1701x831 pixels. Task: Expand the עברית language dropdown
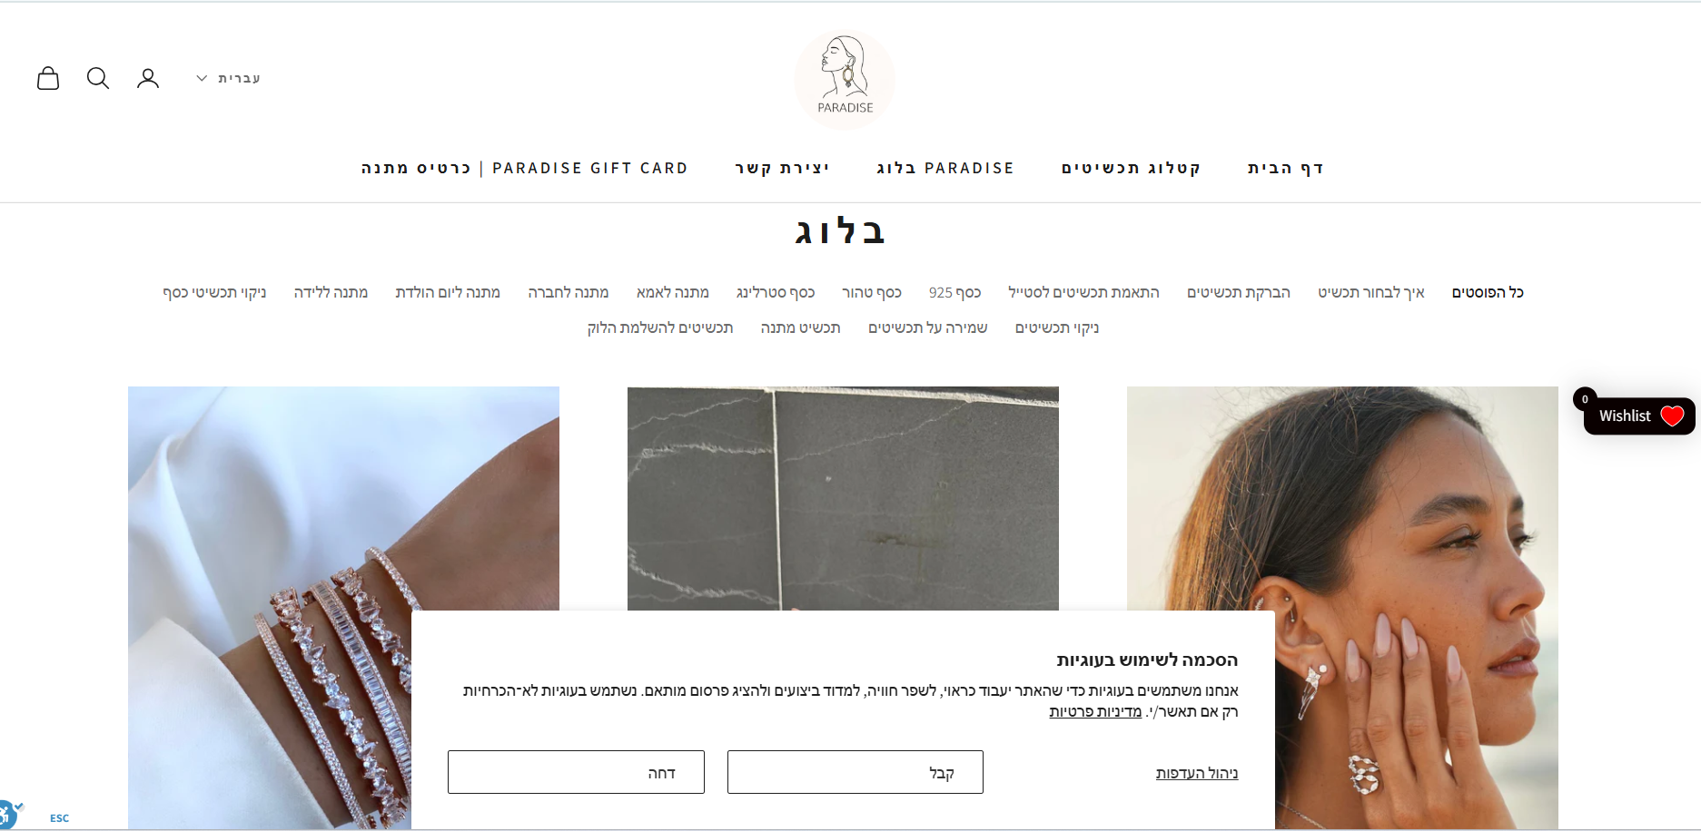[x=229, y=78]
